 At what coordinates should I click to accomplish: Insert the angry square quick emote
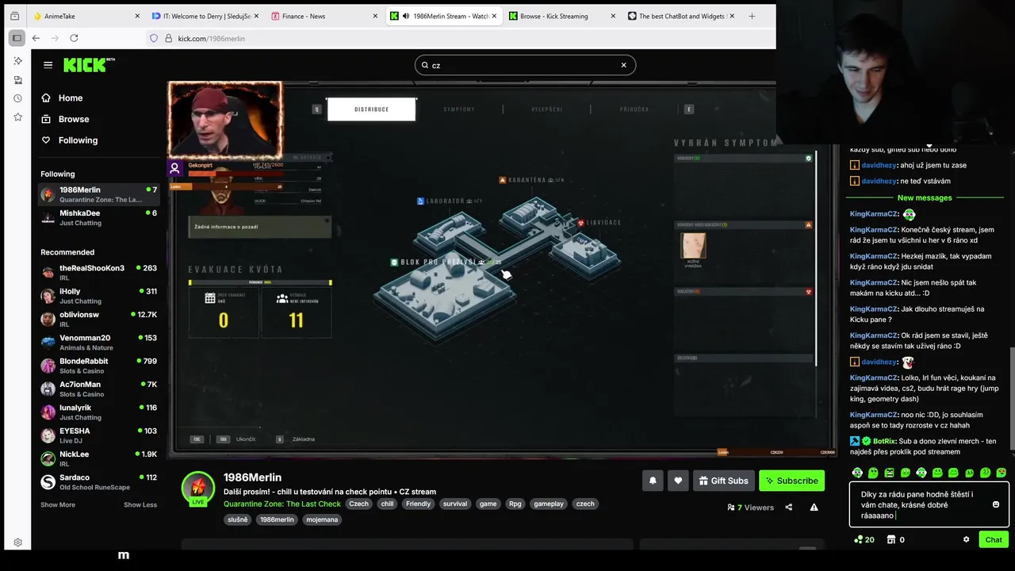(x=889, y=473)
